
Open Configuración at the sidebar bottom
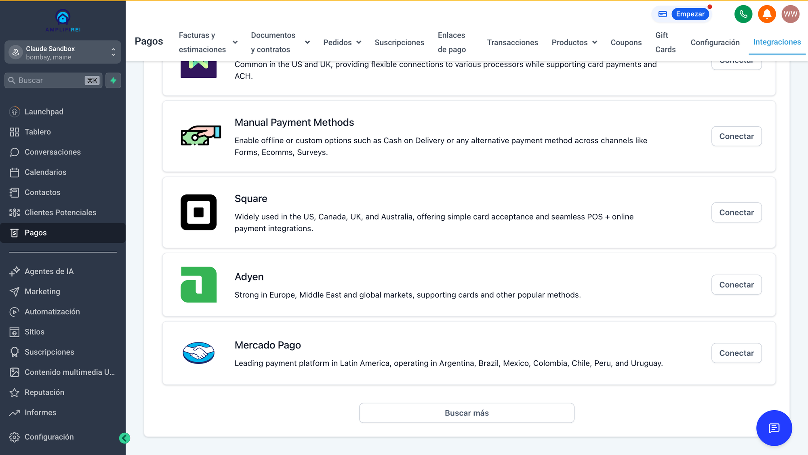[x=49, y=437]
